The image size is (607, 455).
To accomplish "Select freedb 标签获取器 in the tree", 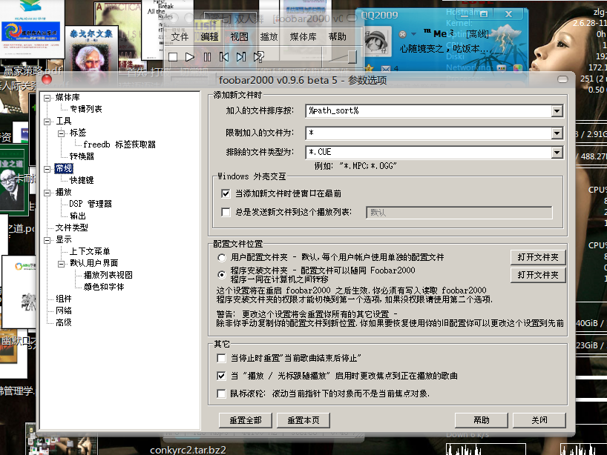I will pyautogui.click(x=119, y=145).
